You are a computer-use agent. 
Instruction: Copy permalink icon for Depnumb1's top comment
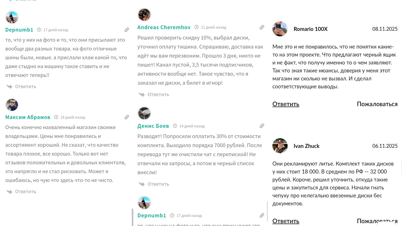[127, 30]
